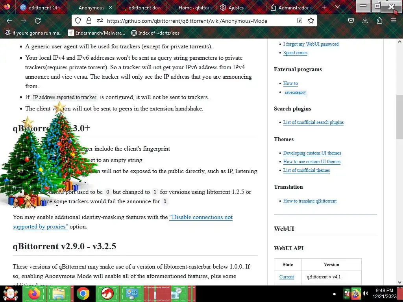Open 'if youre gonna run ma...' bookmark
This screenshot has width=403, height=302.
coord(34,33)
